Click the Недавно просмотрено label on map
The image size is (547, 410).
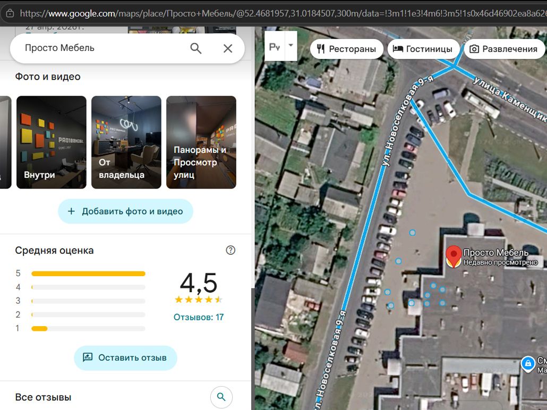click(x=500, y=262)
